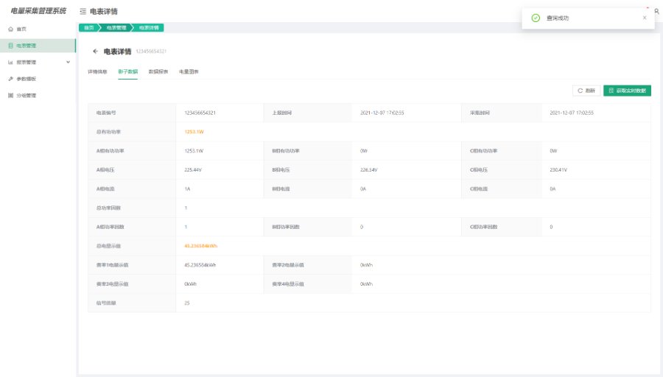This screenshot has width=663, height=377.
Task: Switch to the 详情信息 tab
Action: click(97, 72)
